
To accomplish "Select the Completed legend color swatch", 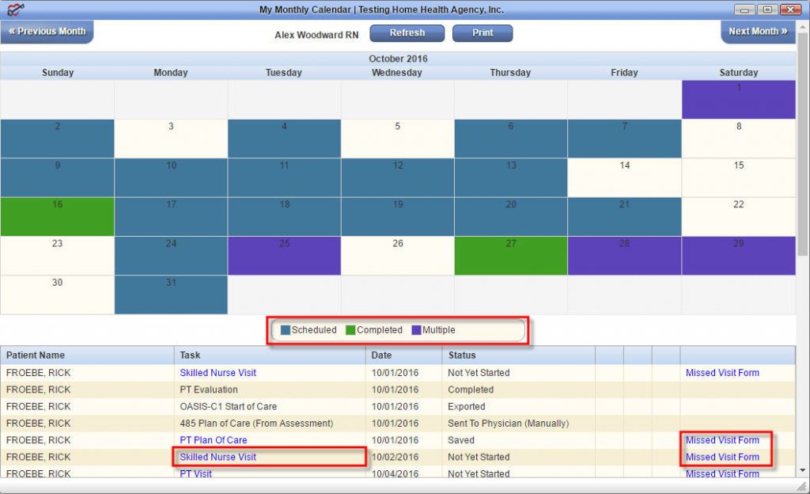I will pyautogui.click(x=350, y=330).
